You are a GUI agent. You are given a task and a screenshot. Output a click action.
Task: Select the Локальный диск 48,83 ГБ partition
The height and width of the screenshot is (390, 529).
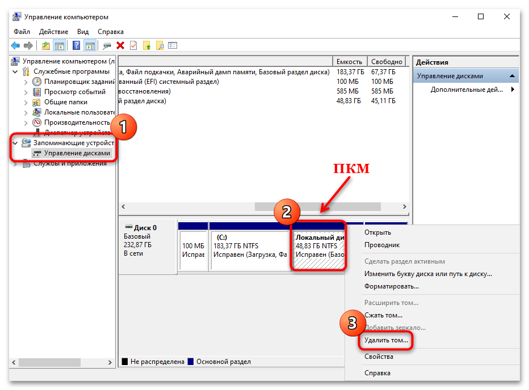[x=319, y=250]
